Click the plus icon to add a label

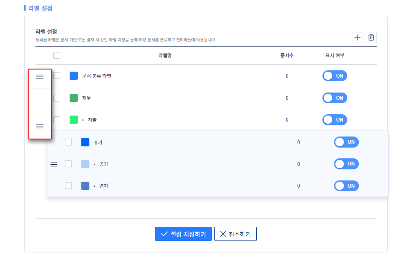tap(357, 38)
